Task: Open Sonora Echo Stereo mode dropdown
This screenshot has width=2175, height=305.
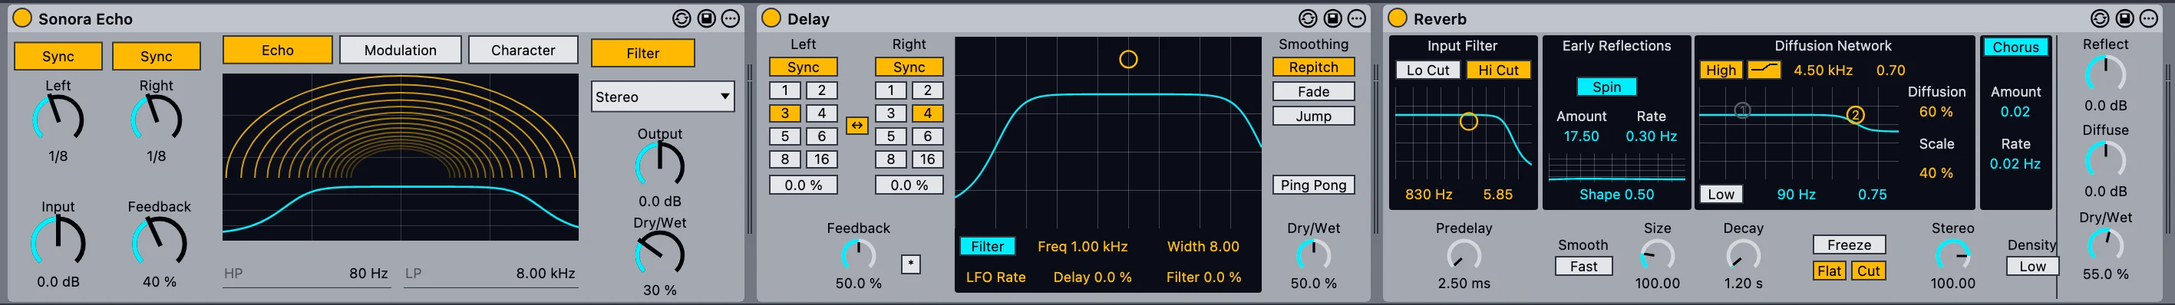Action: click(663, 97)
